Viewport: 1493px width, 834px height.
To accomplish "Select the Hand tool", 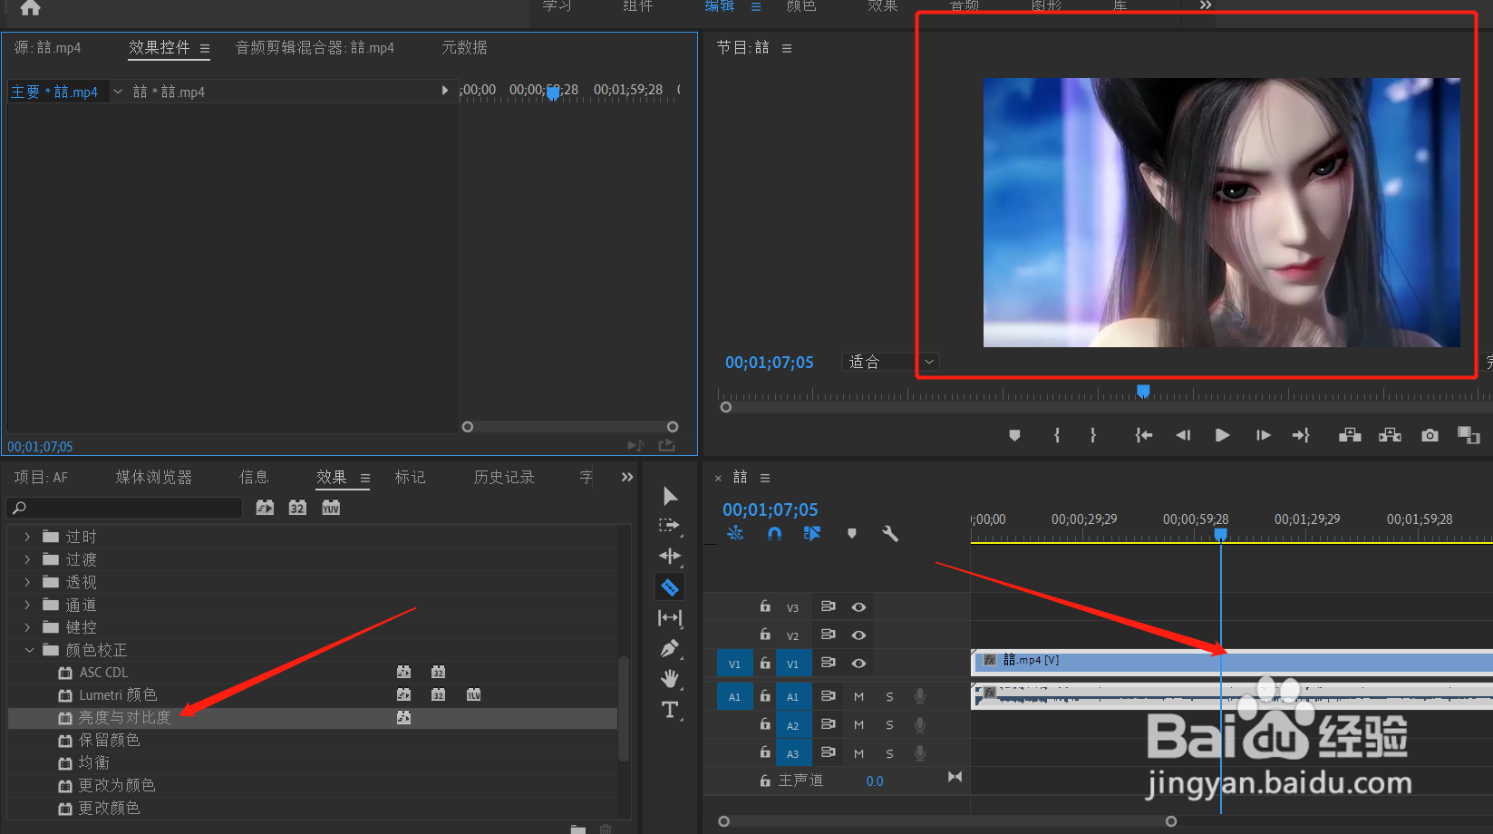I will (670, 679).
